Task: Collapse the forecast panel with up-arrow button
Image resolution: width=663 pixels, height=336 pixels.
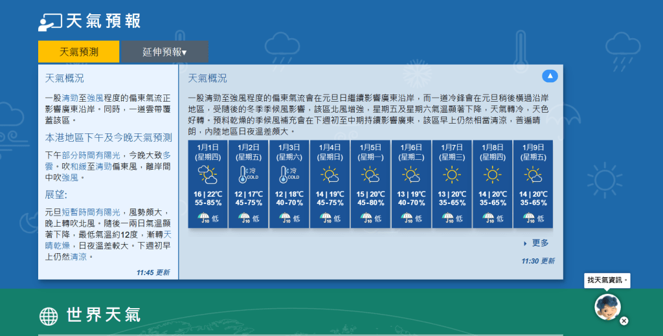Action: coord(550,76)
